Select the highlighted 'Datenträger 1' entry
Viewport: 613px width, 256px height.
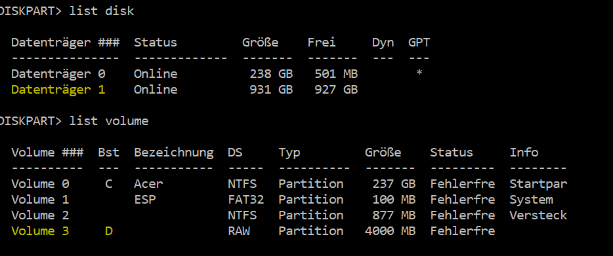pyautogui.click(x=58, y=90)
